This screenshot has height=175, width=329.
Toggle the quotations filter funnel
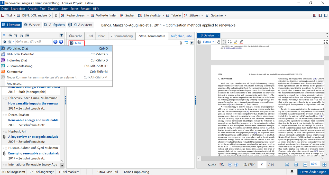coord(192,43)
